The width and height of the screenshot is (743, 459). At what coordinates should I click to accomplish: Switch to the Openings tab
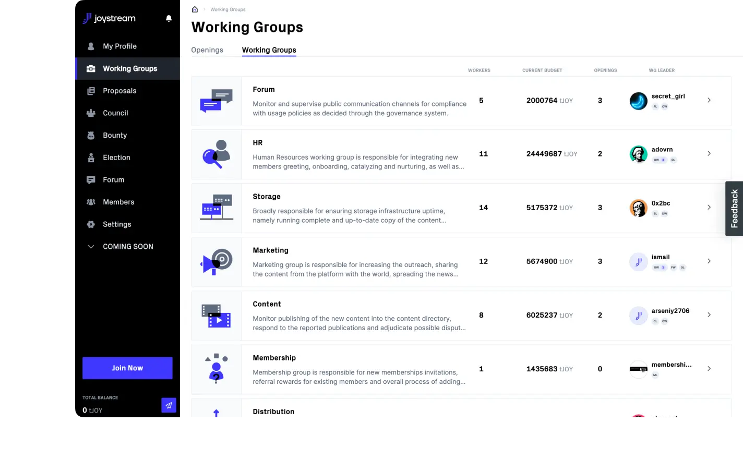click(207, 50)
